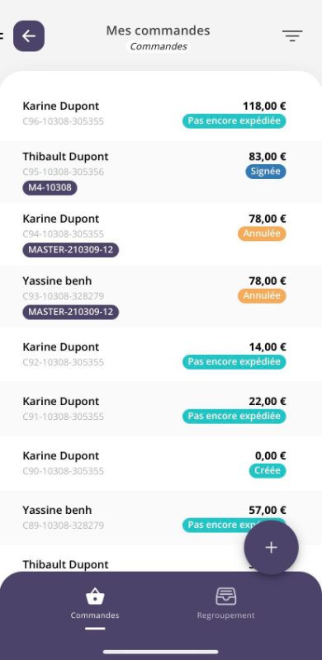322x660 pixels.
Task: Open the filter icon at top right
Action: pyautogui.click(x=292, y=35)
